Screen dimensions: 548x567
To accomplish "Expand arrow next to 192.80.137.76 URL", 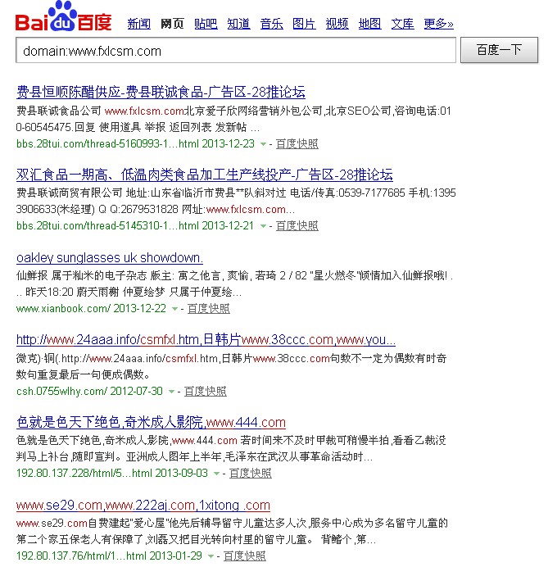I will 211,556.
